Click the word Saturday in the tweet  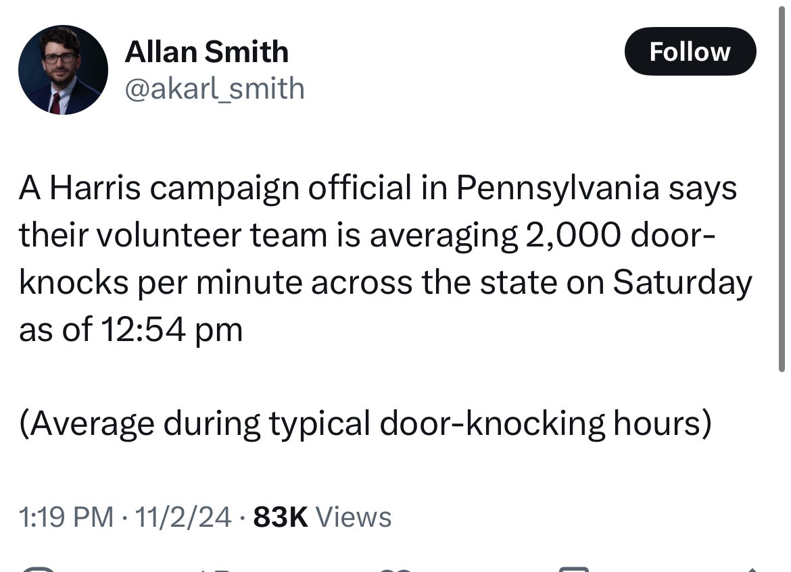681,283
